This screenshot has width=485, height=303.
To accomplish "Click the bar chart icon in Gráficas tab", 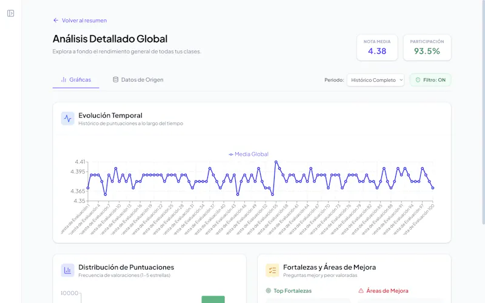I will 64,80.
